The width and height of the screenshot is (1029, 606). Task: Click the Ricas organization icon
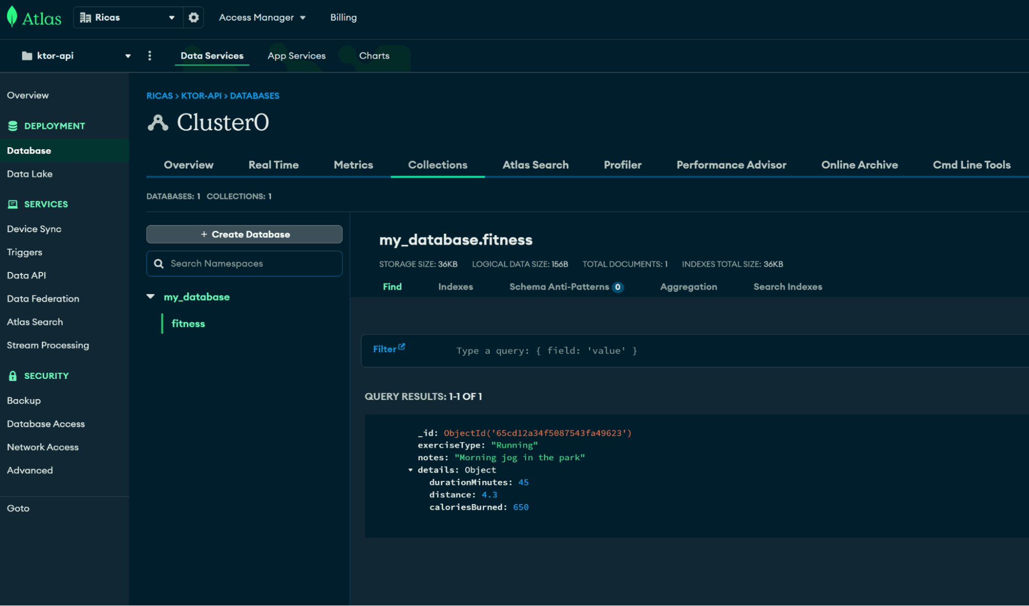point(85,17)
